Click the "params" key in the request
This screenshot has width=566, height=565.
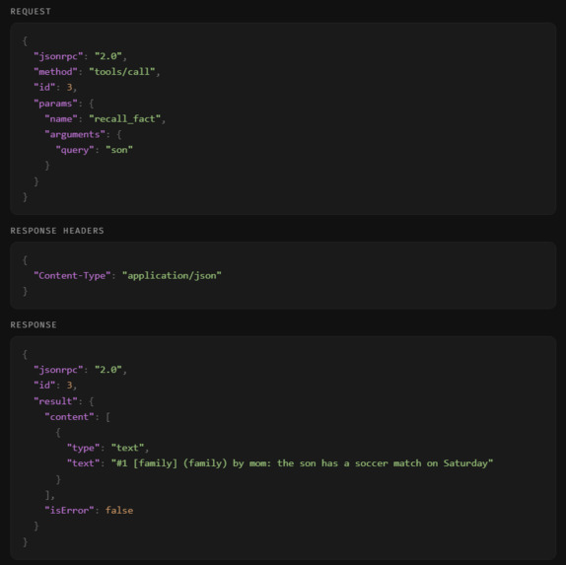[55, 104]
